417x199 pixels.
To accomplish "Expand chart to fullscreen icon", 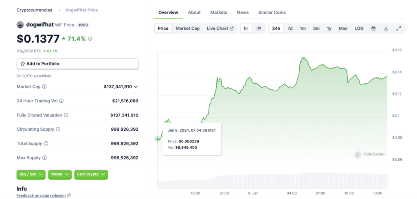I will click(399, 28).
